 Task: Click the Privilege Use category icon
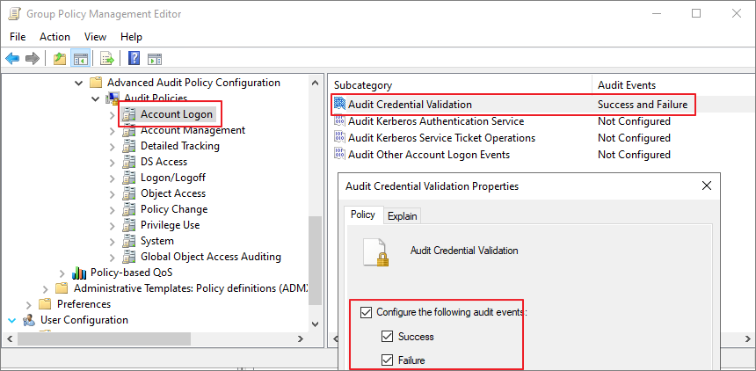click(x=128, y=225)
